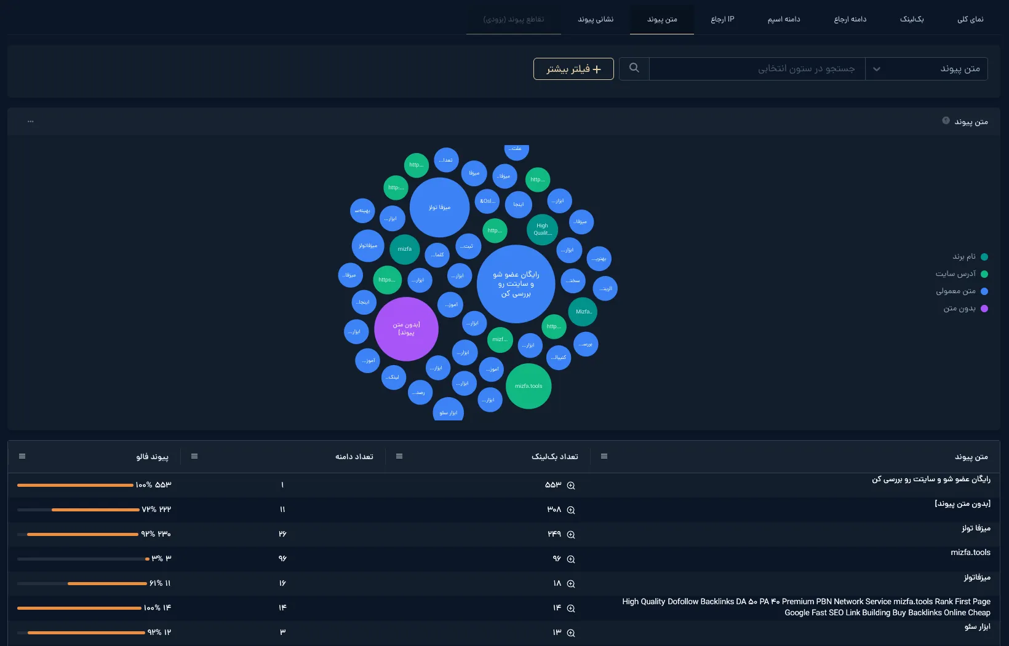Toggle بدون متن legend item
The width and height of the screenshot is (1009, 646).
(x=965, y=308)
